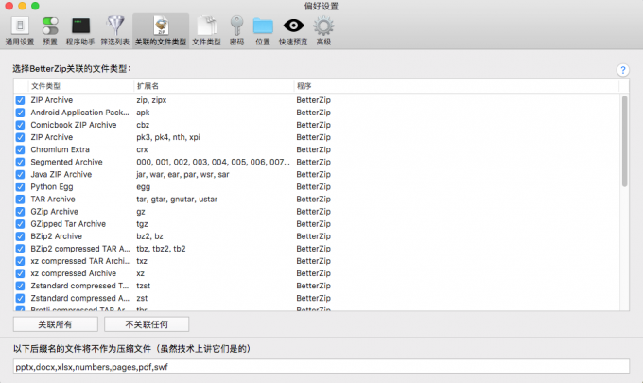The image size is (643, 383).
Task: Open the 密码 key icon pane
Action: 236,31
